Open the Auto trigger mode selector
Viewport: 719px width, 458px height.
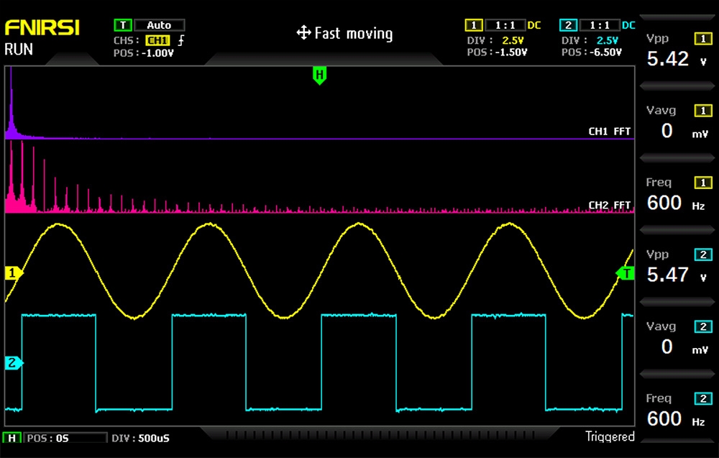159,25
